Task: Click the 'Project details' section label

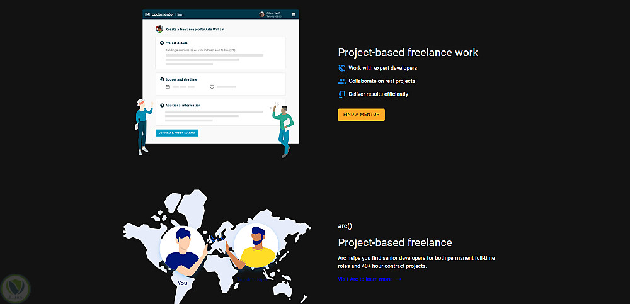Action: 176,43
